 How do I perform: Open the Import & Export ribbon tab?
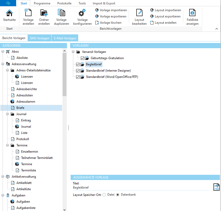tap(104, 3)
